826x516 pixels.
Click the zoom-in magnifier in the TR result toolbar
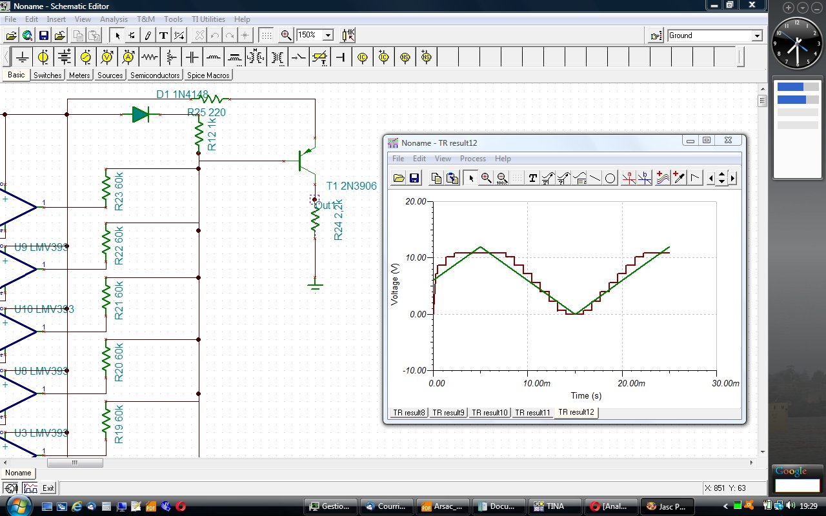coord(486,178)
